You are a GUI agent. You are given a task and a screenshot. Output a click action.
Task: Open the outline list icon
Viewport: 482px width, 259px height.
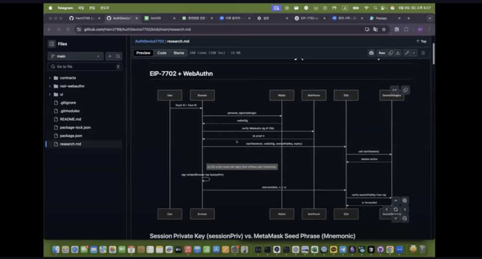click(x=423, y=53)
